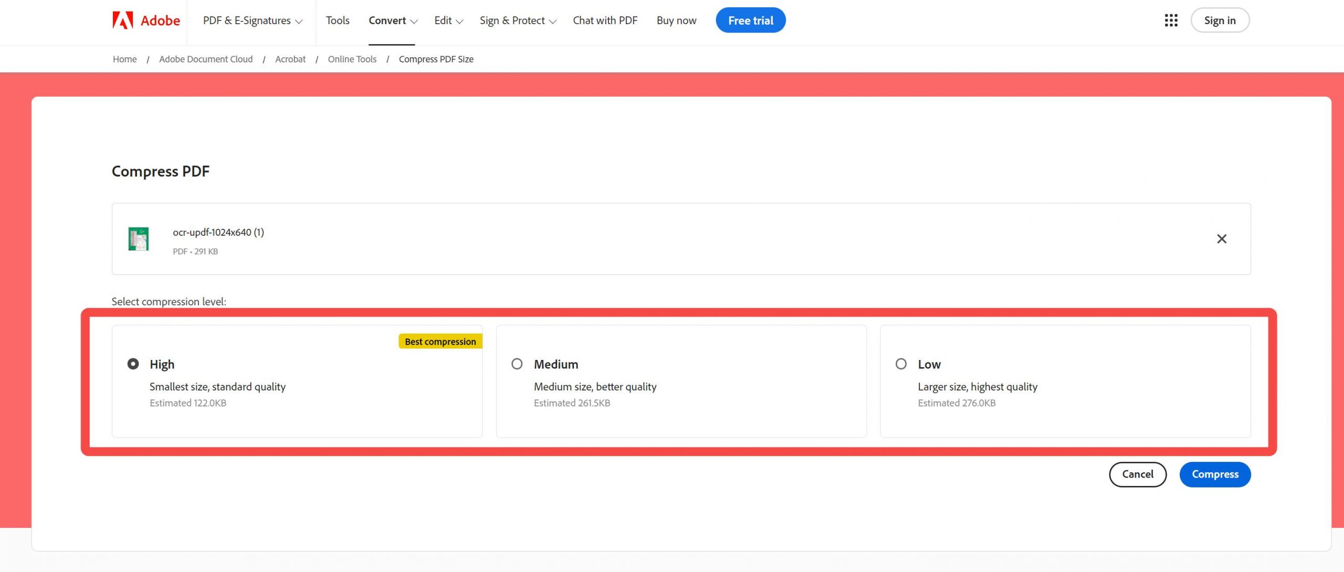
Task: Click the Adobe logo
Action: (145, 20)
